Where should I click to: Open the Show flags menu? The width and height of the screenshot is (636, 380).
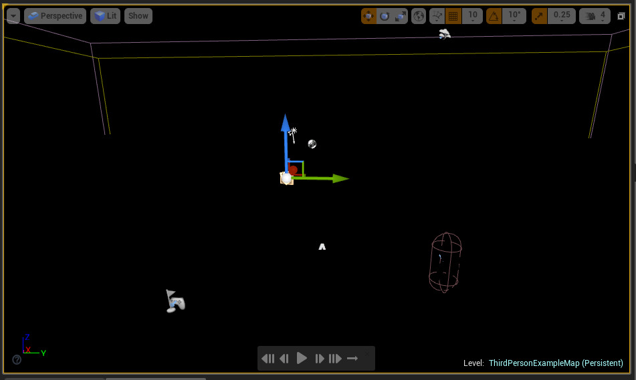point(138,16)
